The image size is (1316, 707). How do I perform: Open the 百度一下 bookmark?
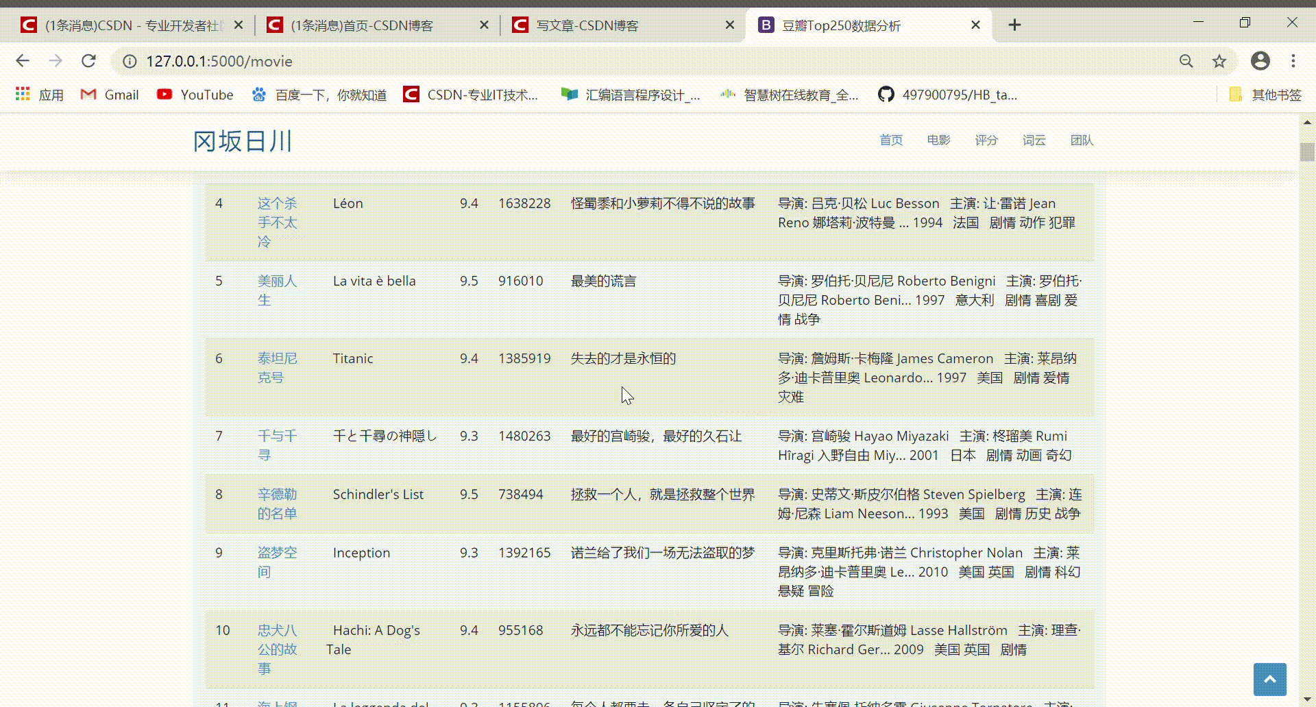click(319, 95)
